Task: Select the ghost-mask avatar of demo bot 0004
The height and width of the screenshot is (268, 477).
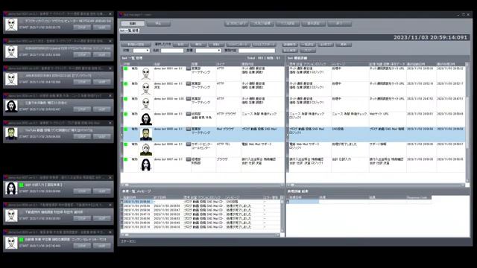Action: tap(146, 119)
